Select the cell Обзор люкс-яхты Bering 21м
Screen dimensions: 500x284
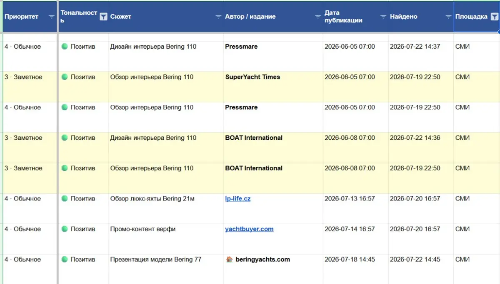click(166, 208)
